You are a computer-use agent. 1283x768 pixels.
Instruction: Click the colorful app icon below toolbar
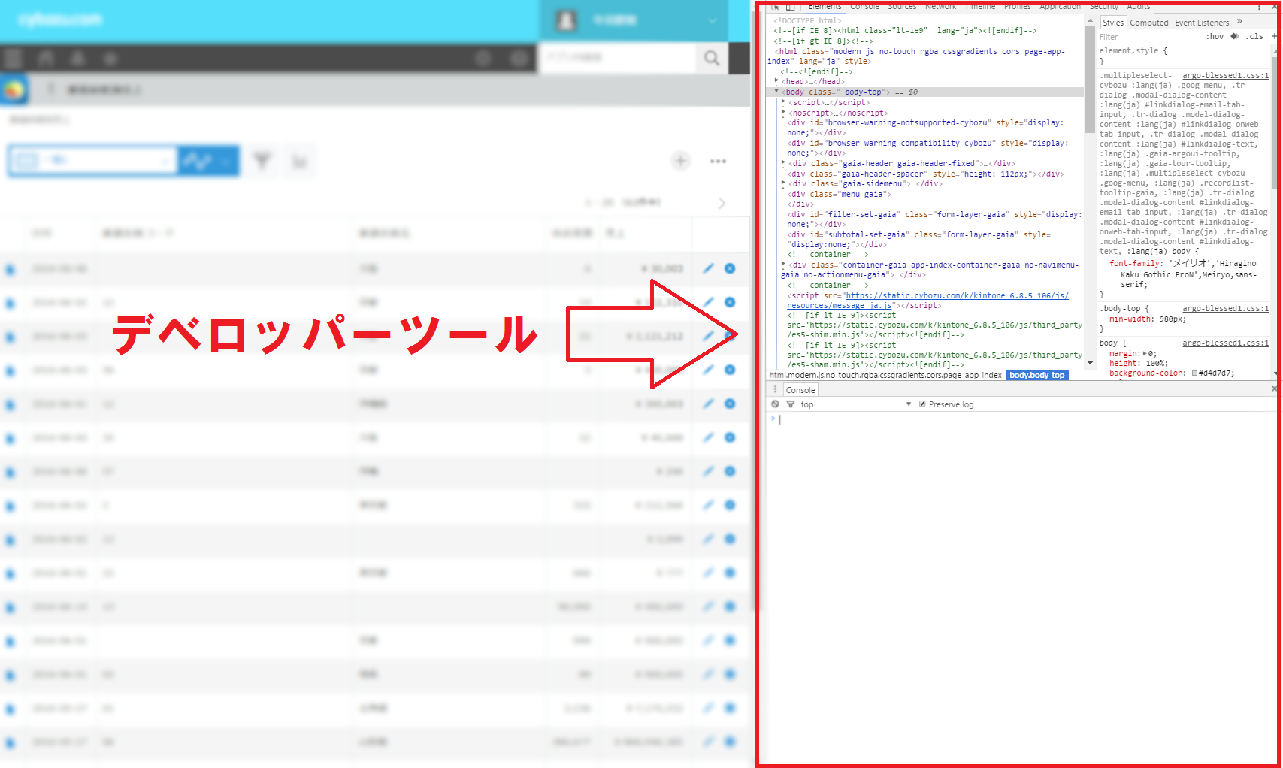(x=14, y=90)
